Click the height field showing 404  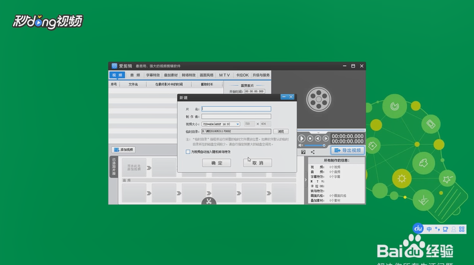265,124
